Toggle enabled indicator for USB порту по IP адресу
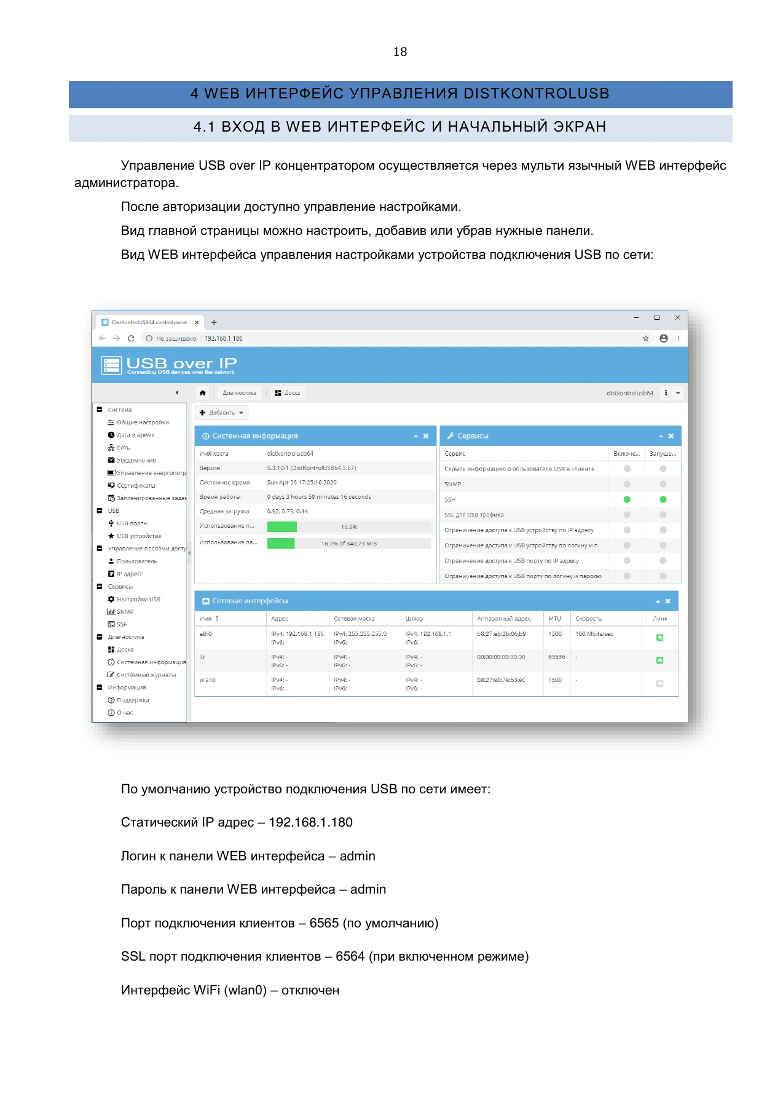 [x=627, y=561]
